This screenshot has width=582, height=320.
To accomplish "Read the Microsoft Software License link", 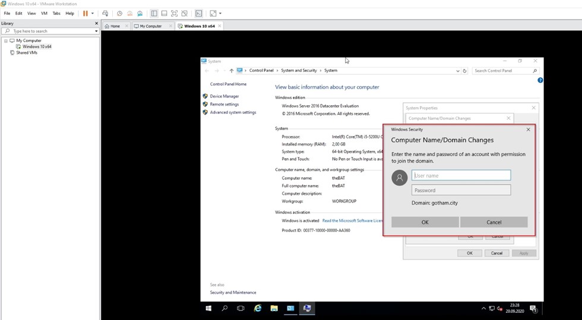I will pyautogui.click(x=352, y=220).
